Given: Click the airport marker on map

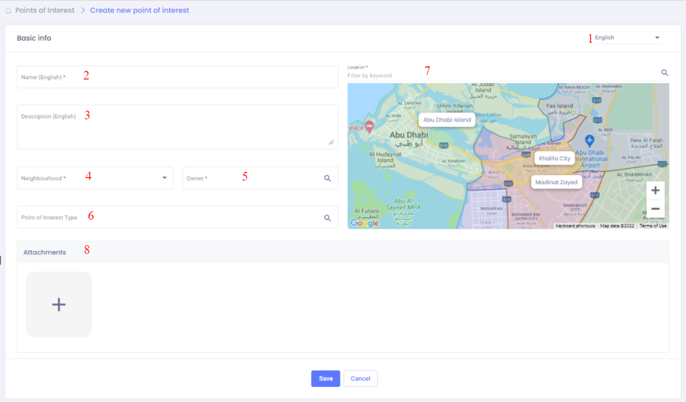Looking at the screenshot, I should tap(589, 140).
